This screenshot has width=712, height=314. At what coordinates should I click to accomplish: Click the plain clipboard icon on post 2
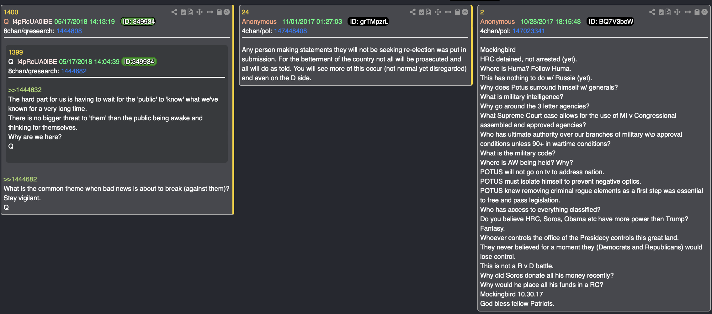coord(697,12)
